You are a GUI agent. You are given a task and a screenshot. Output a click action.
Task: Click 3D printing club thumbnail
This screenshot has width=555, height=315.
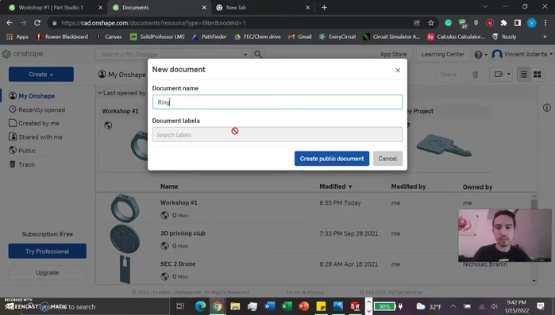125,239
